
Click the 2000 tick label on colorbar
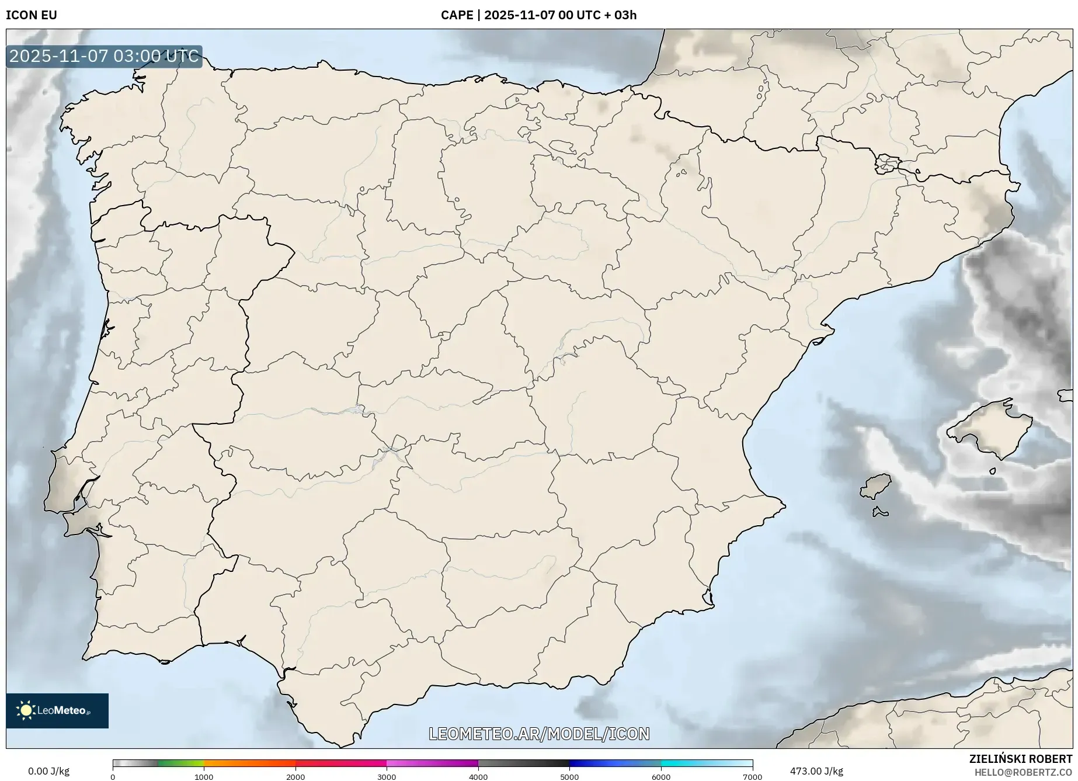click(x=295, y=777)
